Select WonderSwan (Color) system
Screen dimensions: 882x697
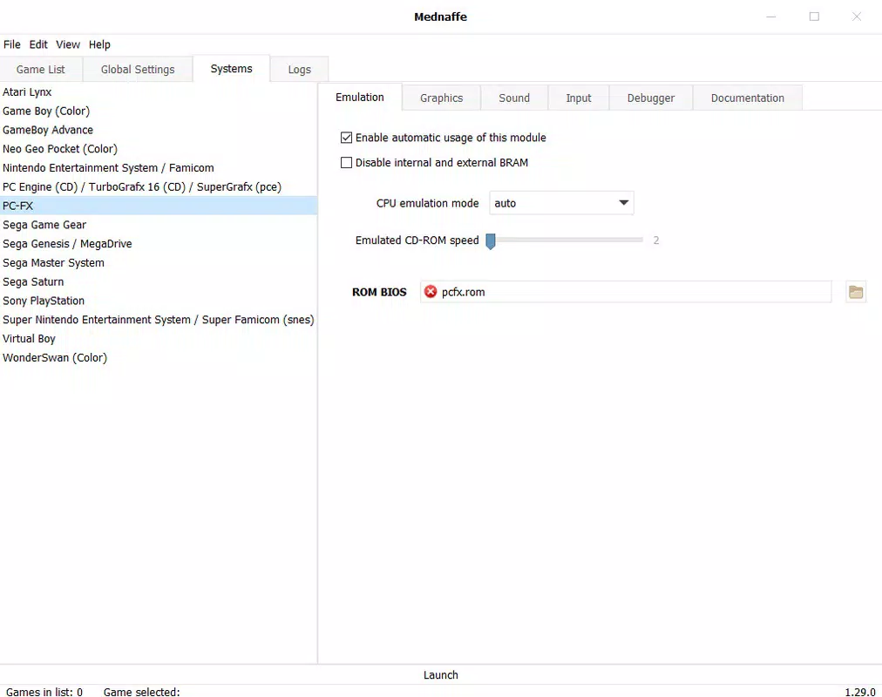pos(159,358)
